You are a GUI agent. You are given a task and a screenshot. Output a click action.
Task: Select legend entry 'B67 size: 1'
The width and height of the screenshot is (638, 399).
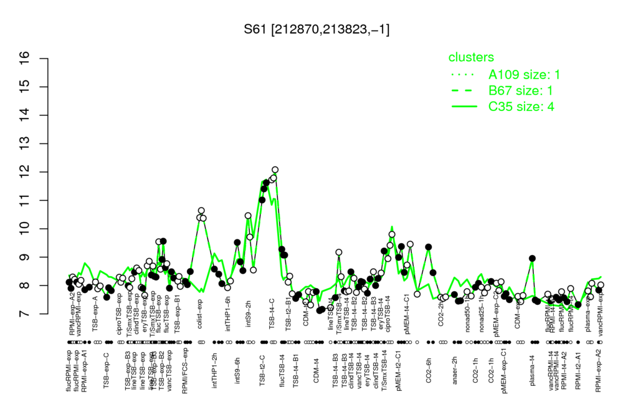[x=520, y=90]
